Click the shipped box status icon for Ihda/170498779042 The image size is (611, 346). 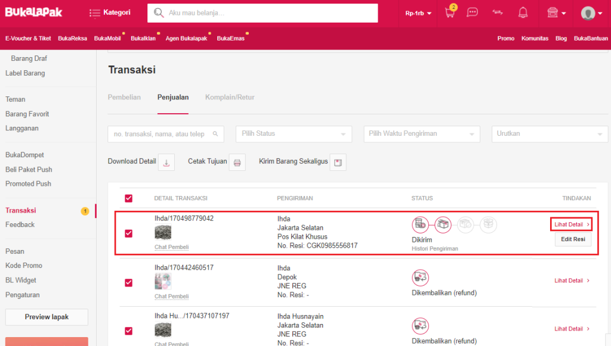tap(443, 225)
